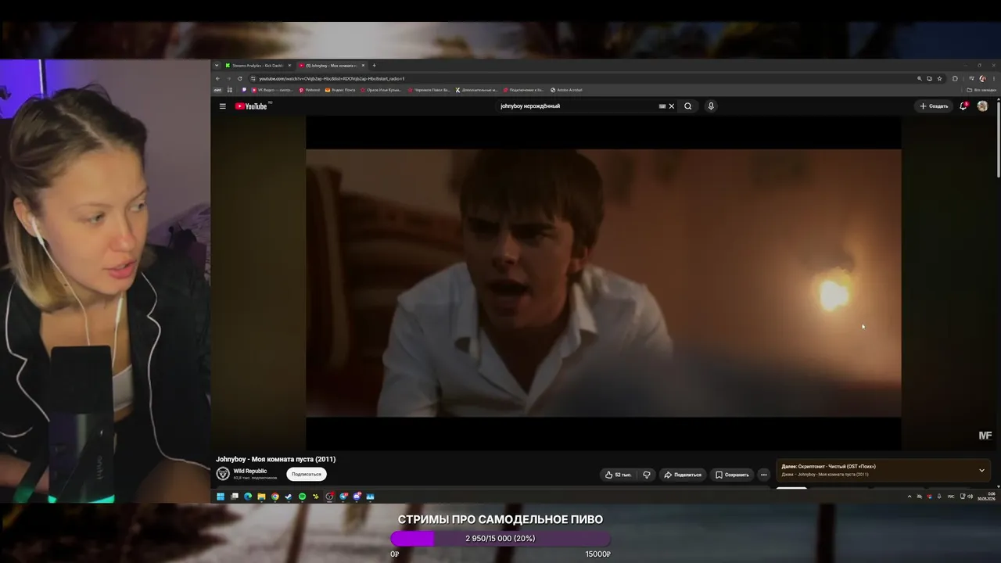The height and width of the screenshot is (563, 1001).
Task: Zoom page using the address bar magnifier
Action: (x=920, y=79)
